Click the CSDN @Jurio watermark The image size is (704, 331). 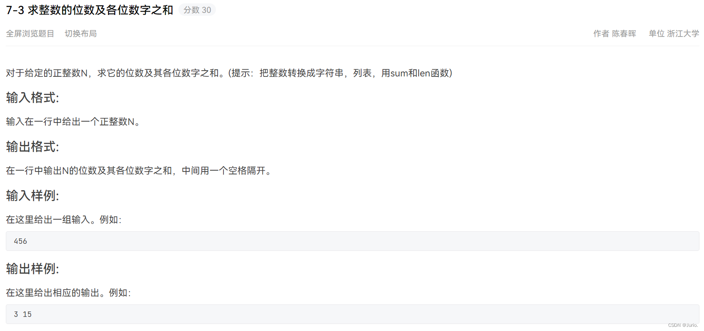(x=683, y=325)
